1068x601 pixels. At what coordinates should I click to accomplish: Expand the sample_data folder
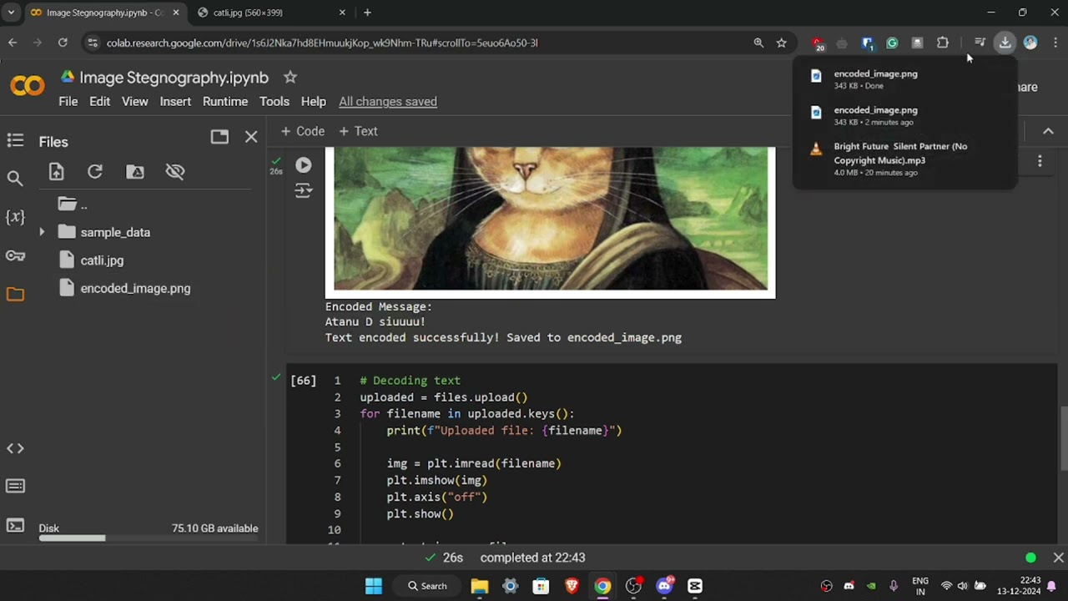[42, 232]
